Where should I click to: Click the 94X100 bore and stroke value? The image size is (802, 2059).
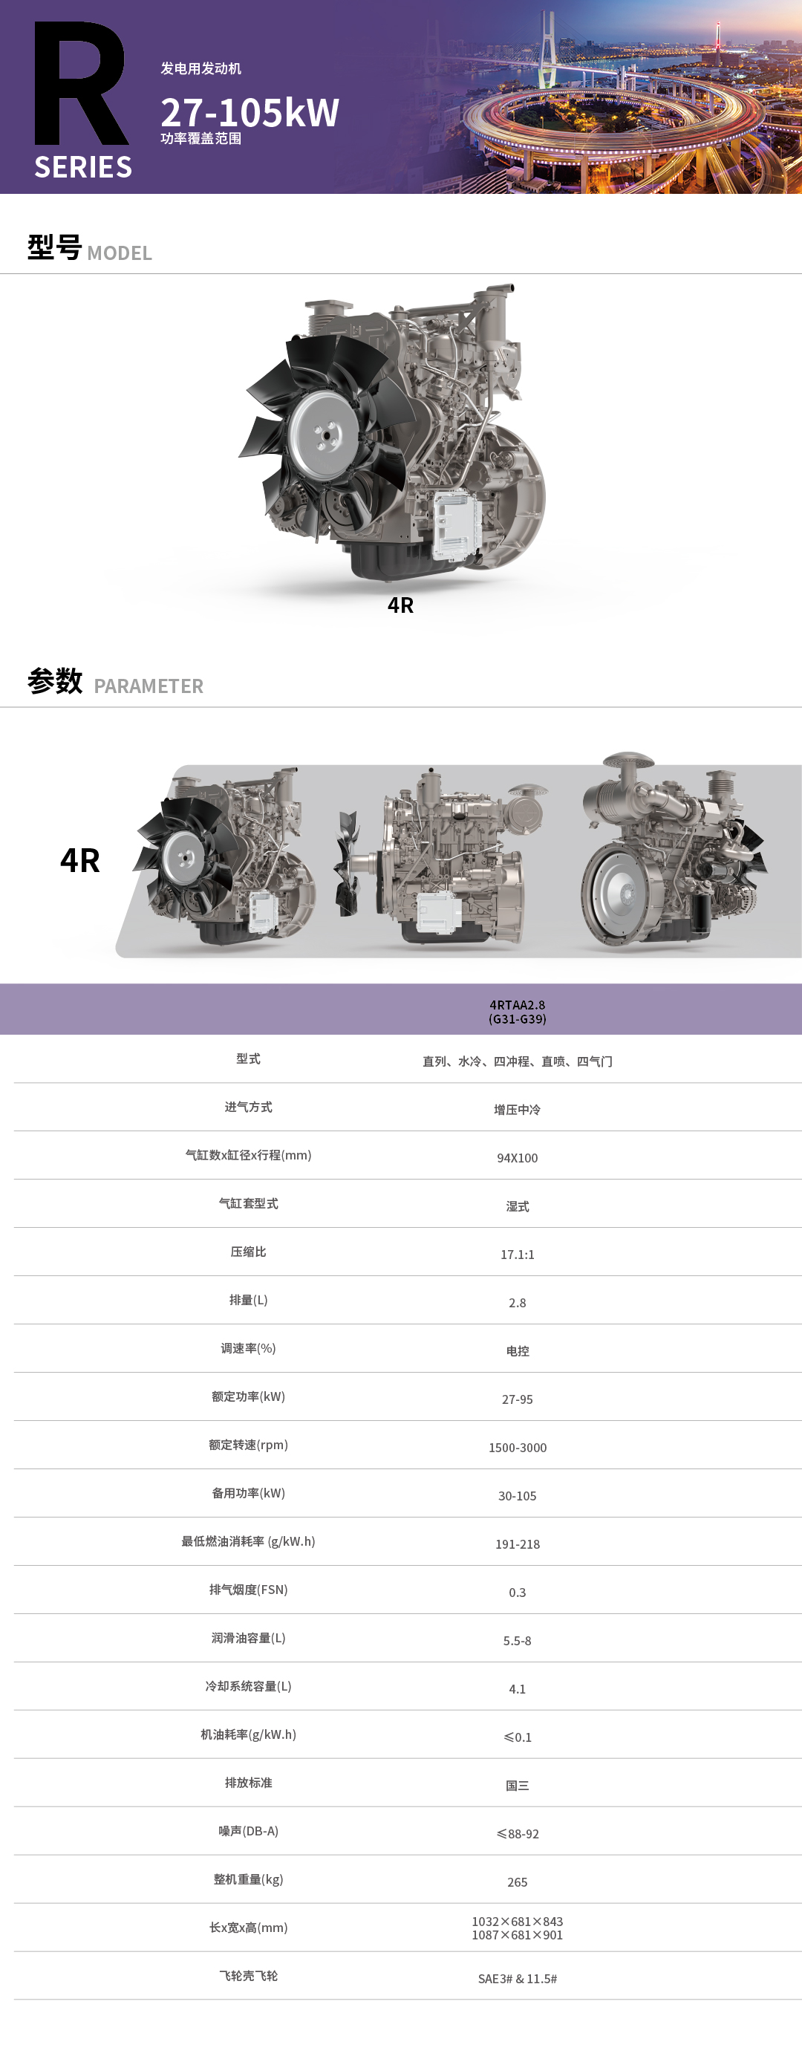click(x=517, y=1158)
